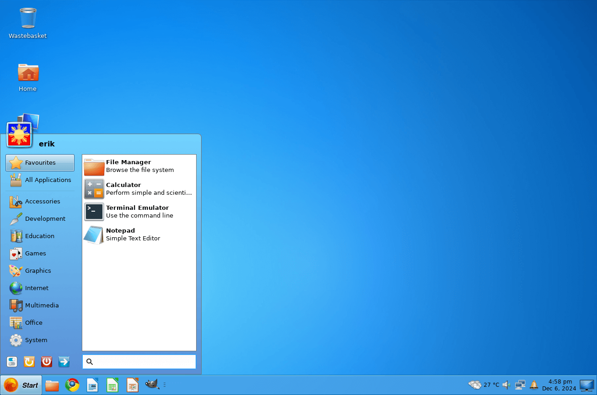Viewport: 597px width, 395px height.
Task: Click the erik user avatar picture
Action: pos(19,135)
